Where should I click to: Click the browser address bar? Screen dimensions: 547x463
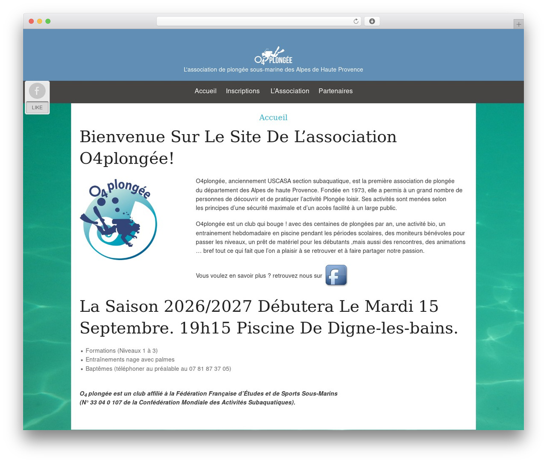tap(259, 21)
